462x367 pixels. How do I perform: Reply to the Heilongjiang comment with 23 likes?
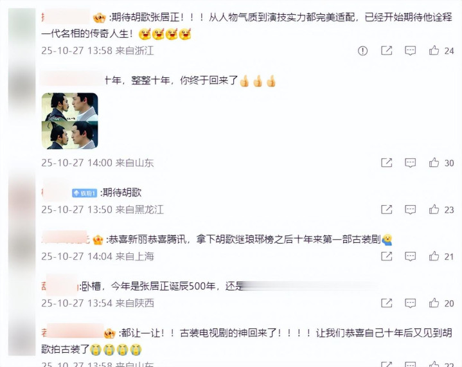(x=410, y=210)
